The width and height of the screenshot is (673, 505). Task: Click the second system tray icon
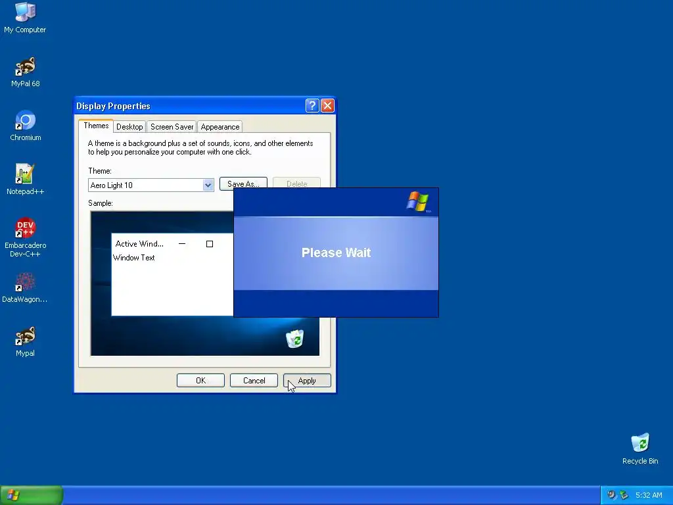coord(624,495)
